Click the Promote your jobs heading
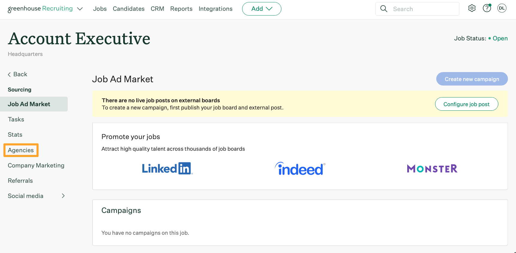The height and width of the screenshot is (253, 516). click(131, 137)
